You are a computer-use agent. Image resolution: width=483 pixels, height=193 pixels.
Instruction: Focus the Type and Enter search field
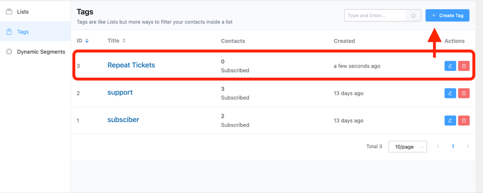click(x=375, y=15)
